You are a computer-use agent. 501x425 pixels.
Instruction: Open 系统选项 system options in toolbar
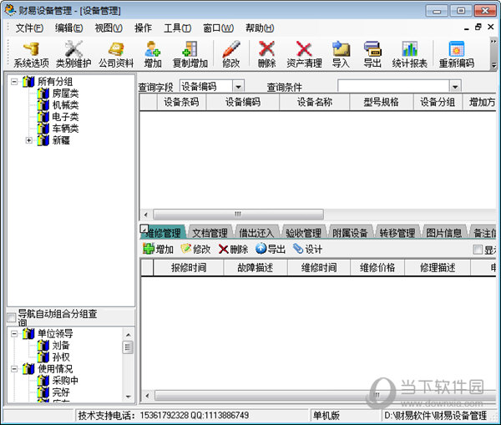pyautogui.click(x=31, y=54)
